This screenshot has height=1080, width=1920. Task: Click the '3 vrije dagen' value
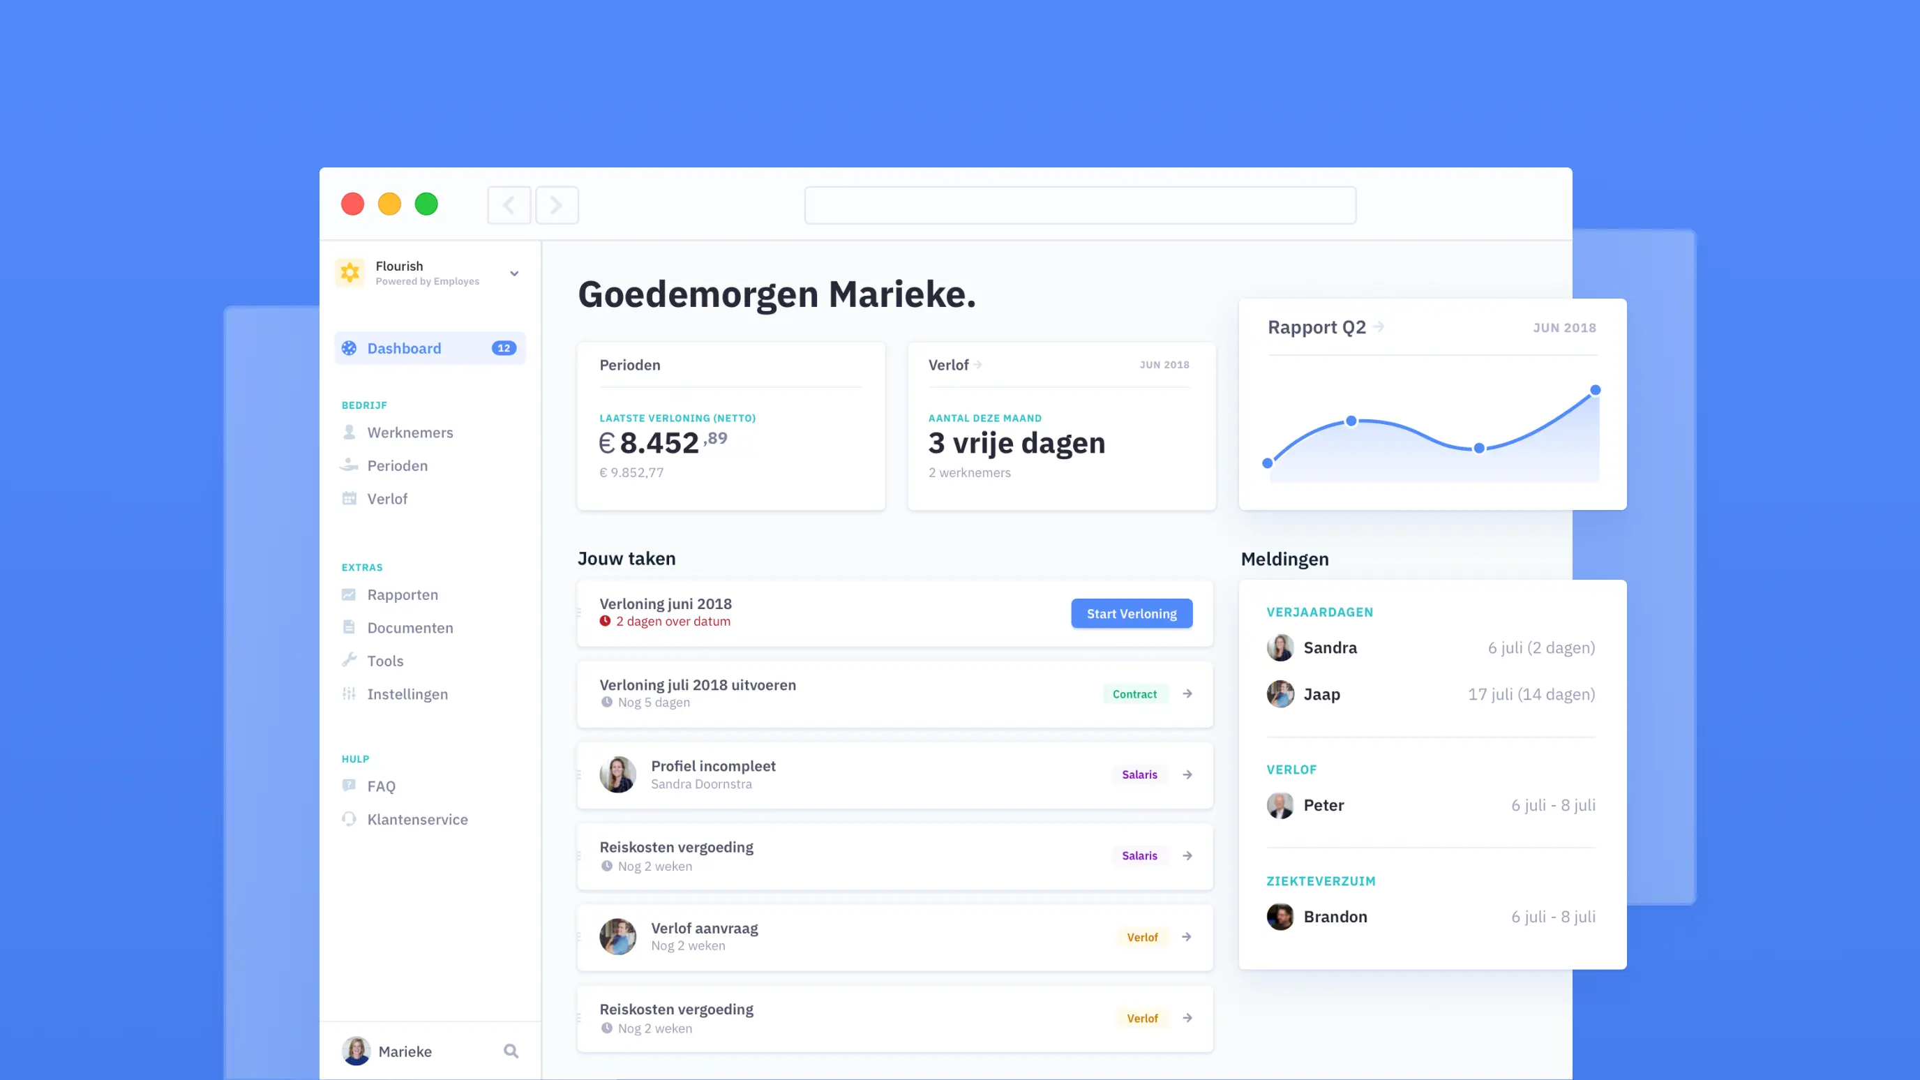(1017, 443)
